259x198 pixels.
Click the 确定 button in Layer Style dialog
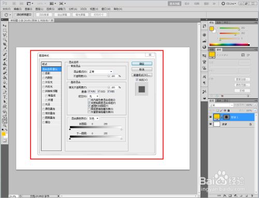tap(142, 64)
